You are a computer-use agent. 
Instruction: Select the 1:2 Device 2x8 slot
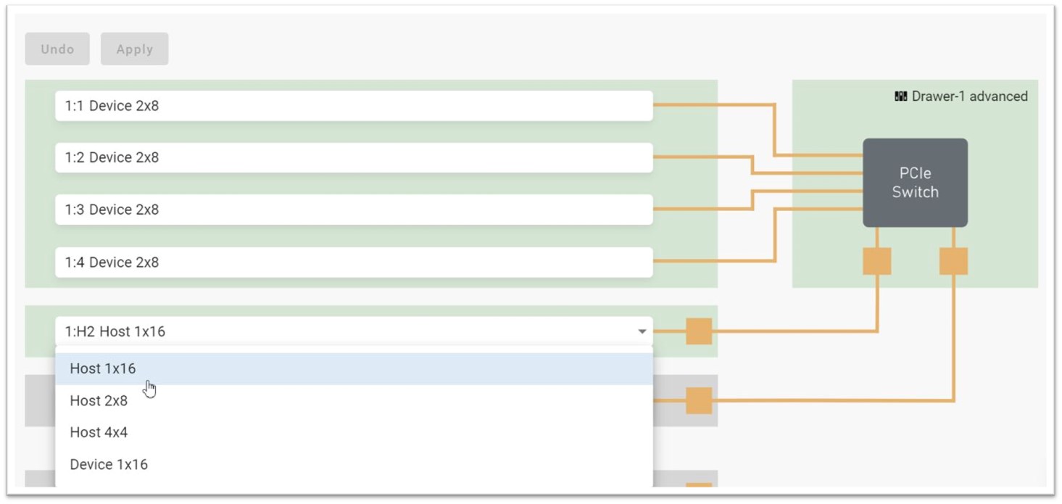[x=354, y=157]
